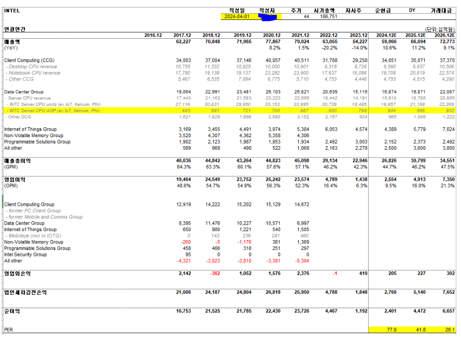The image size is (461, 337).
Task: Click the 법인세차감전손익 row label
Action: pos(25,292)
